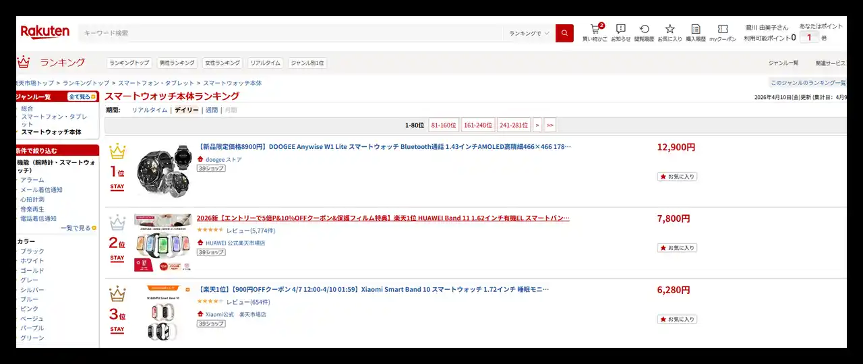Click the Rakuten logo
The image size is (863, 364).
click(45, 32)
